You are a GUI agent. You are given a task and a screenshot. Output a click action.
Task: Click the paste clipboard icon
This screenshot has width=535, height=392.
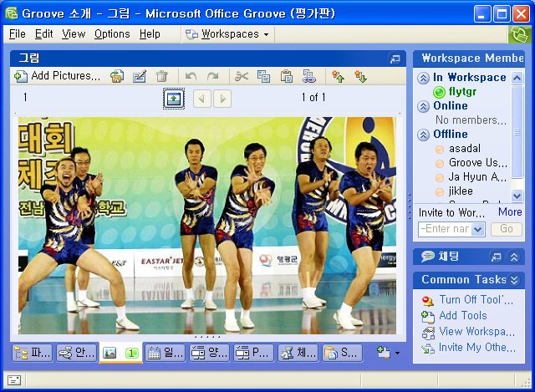tap(287, 76)
